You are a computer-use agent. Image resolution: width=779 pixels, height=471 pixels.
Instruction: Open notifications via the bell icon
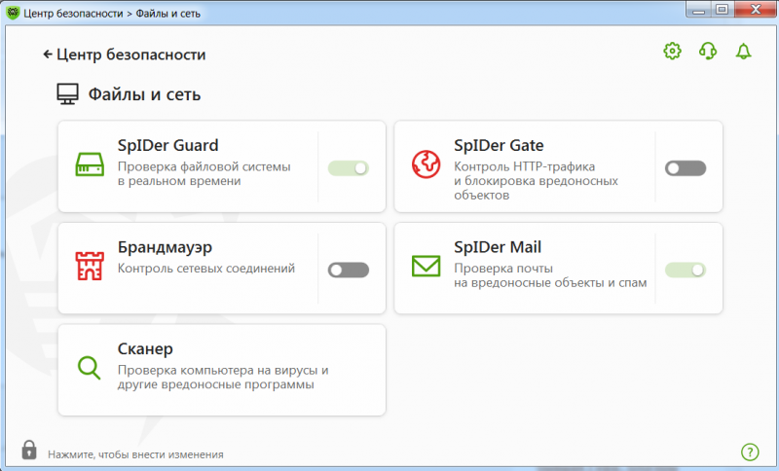pos(744,52)
